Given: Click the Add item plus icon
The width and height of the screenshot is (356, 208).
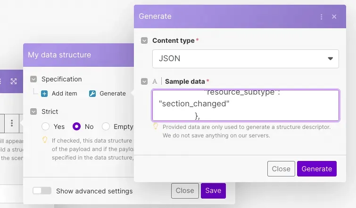Looking at the screenshot, I should pyautogui.click(x=44, y=94).
